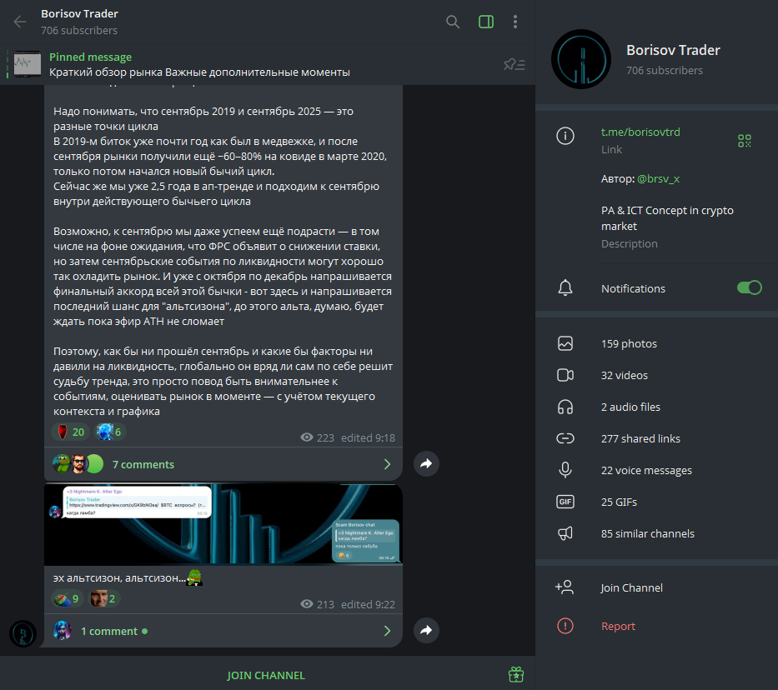Open the 32 videos section

pyautogui.click(x=624, y=375)
